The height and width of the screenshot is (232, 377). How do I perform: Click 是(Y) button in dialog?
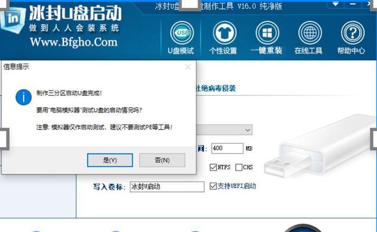pyautogui.click(x=110, y=160)
